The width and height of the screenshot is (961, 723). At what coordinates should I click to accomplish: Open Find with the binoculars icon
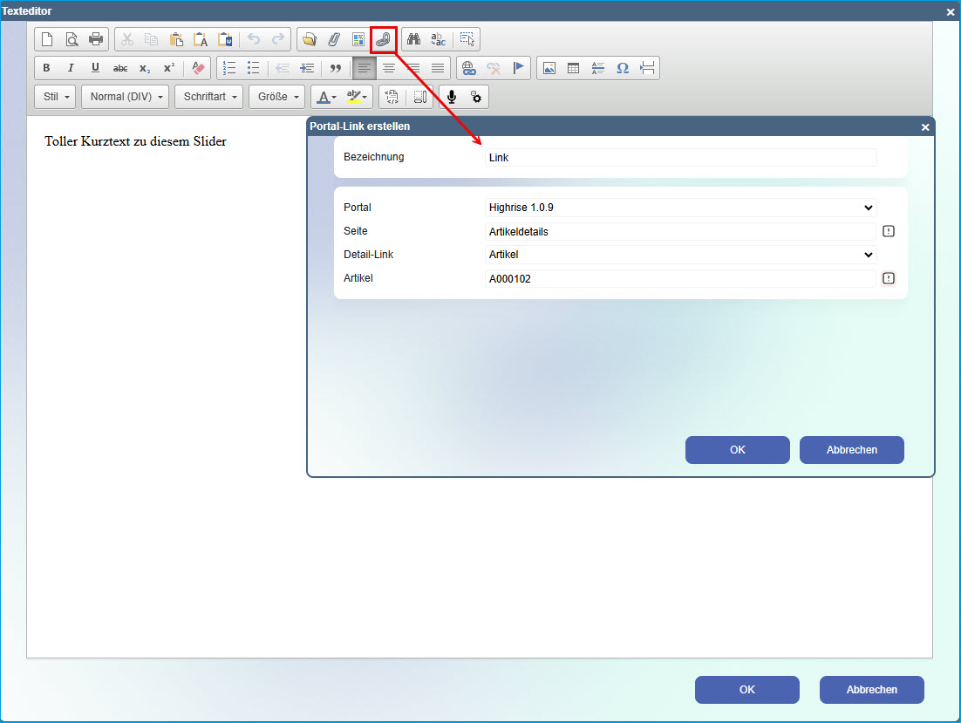(x=414, y=39)
